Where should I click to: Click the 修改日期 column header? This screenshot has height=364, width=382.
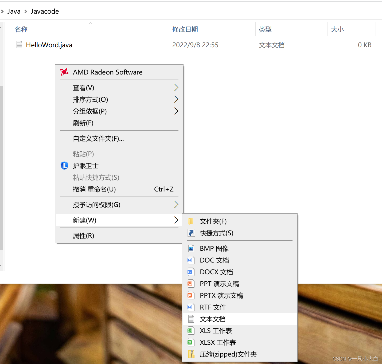pos(185,29)
